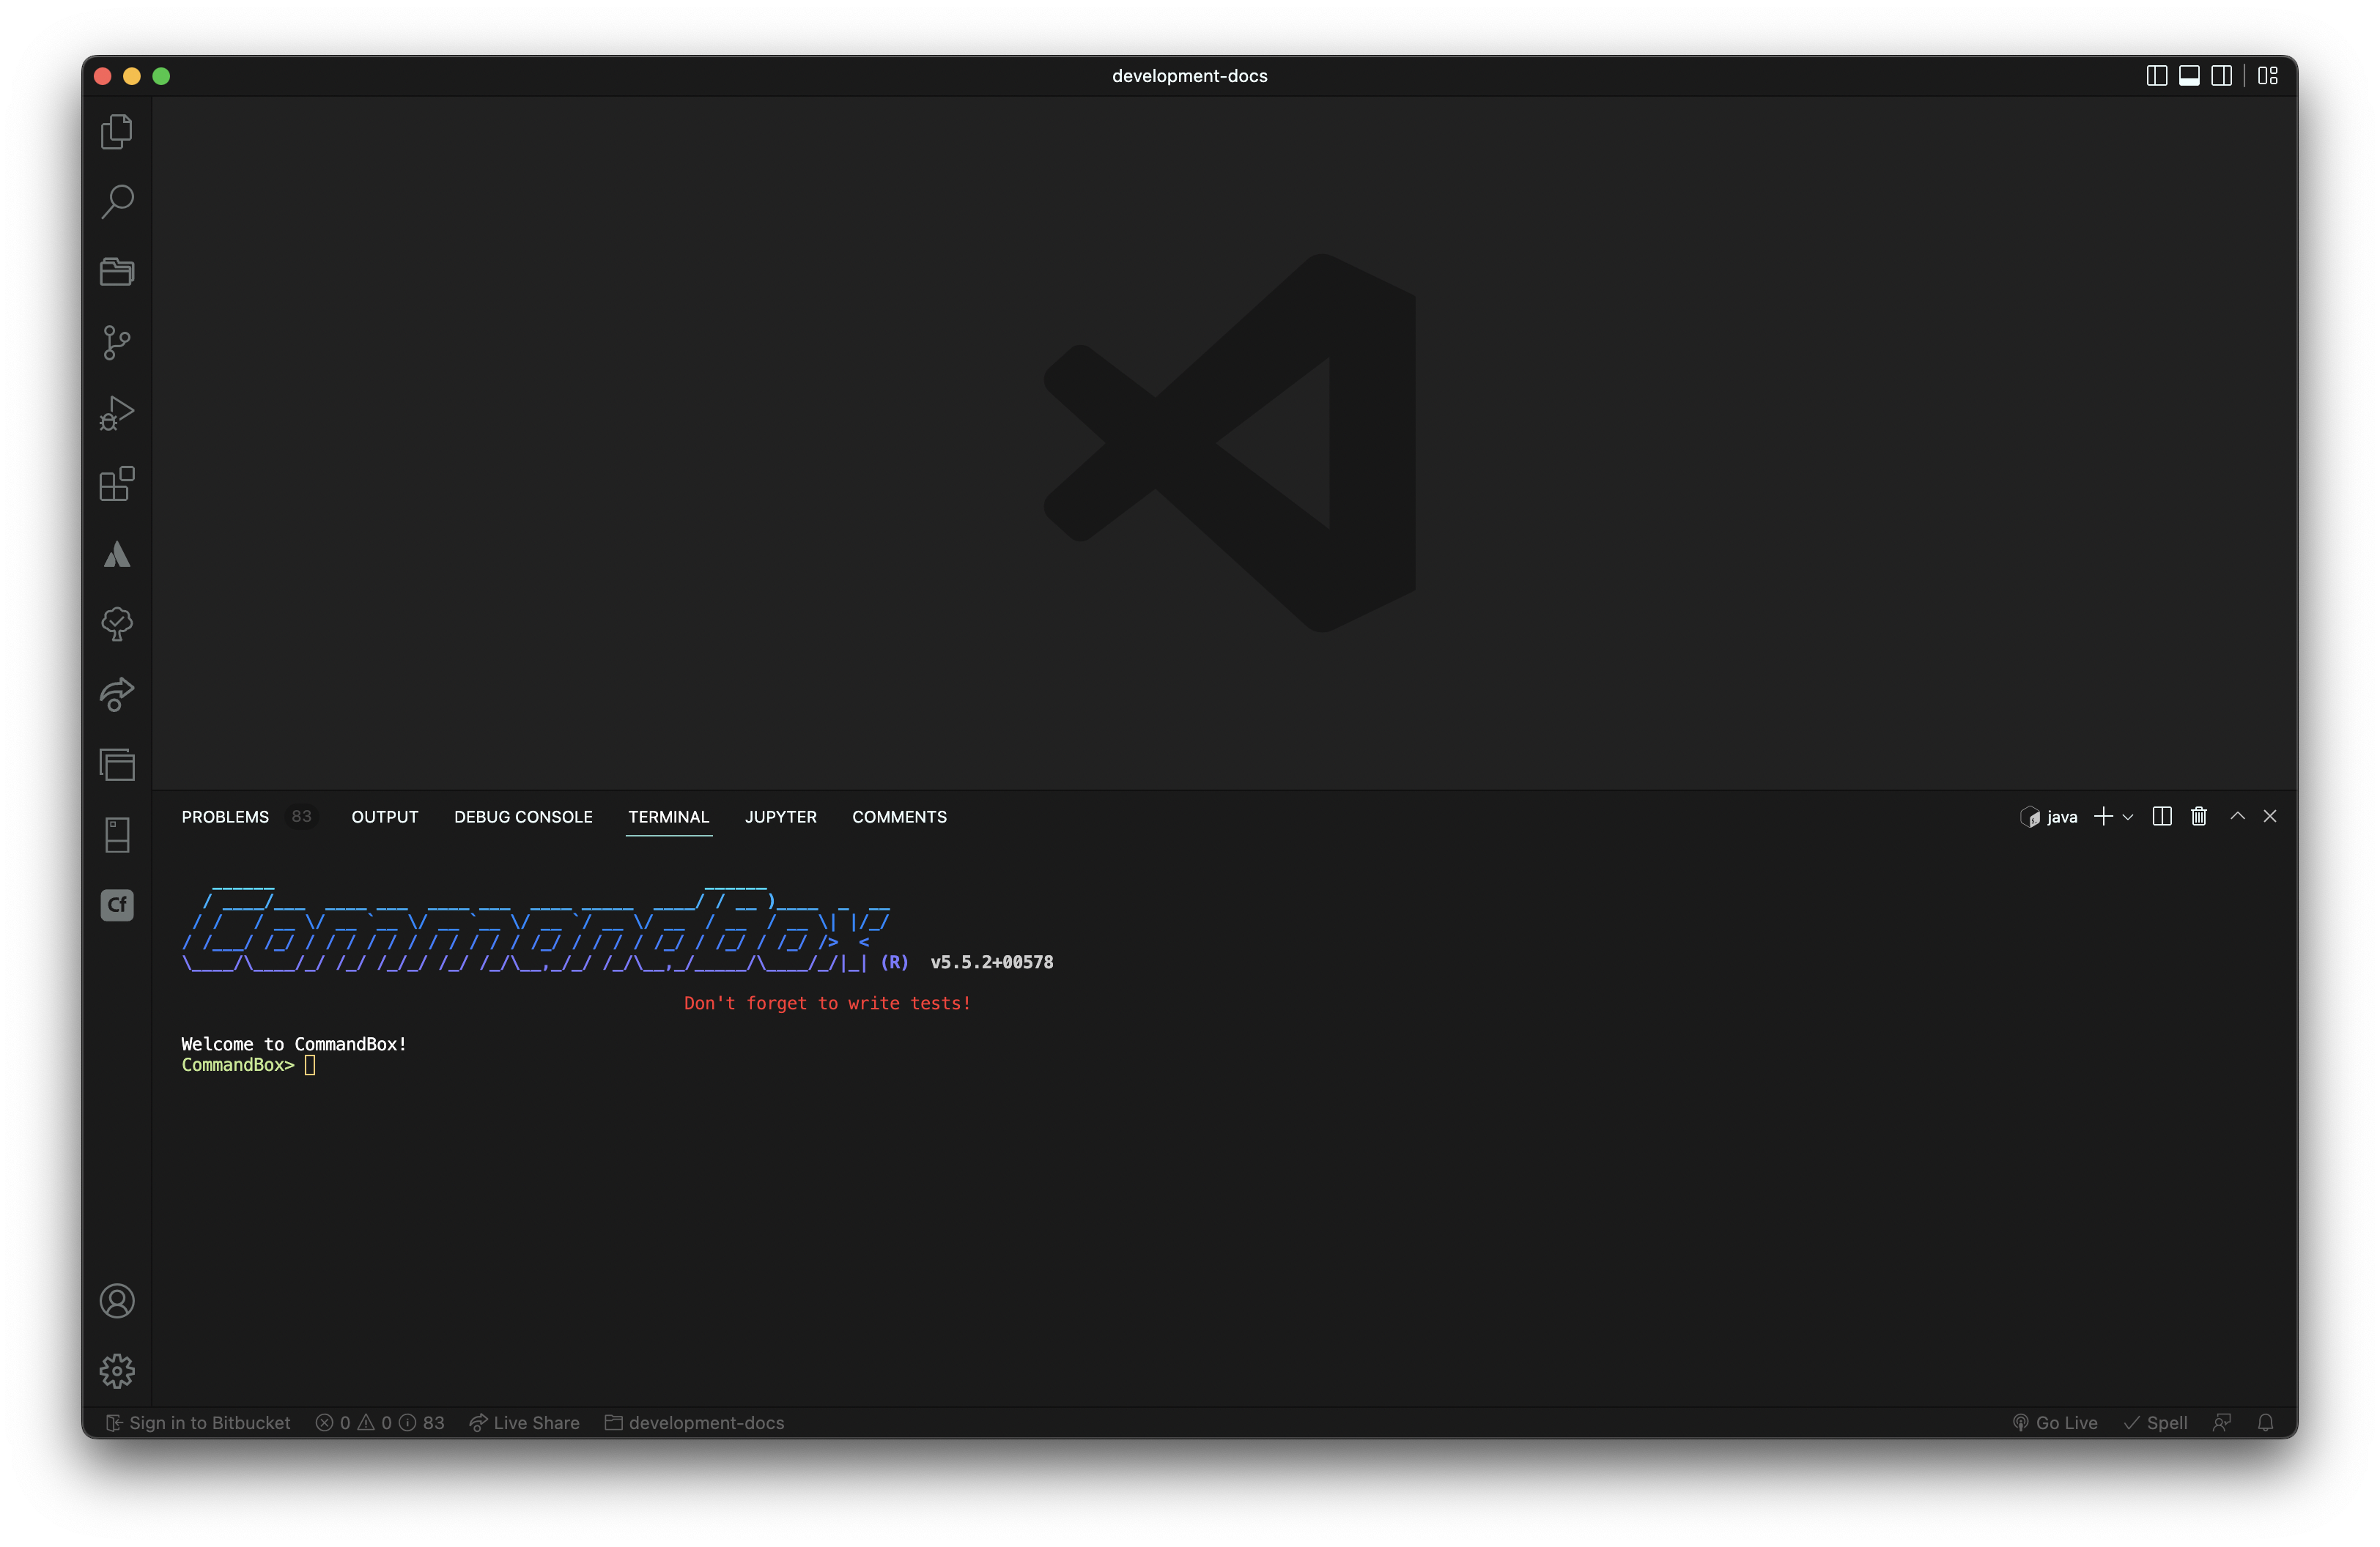Switch to the JUPYTER tab

point(780,817)
